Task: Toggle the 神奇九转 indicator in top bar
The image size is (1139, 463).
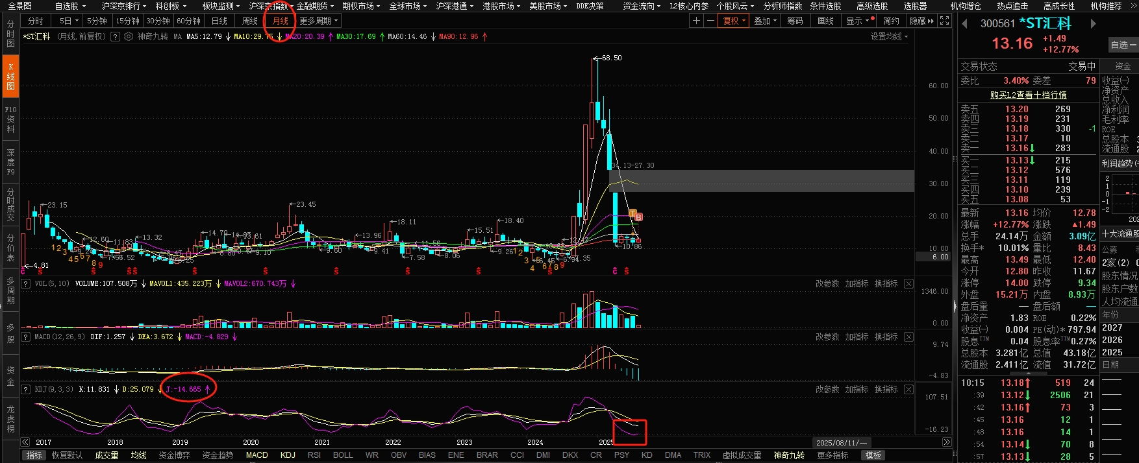Action: point(153,37)
